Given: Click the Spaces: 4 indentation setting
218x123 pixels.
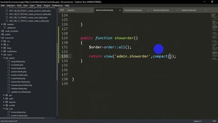Looking at the screenshot, I should click(x=198, y=121).
